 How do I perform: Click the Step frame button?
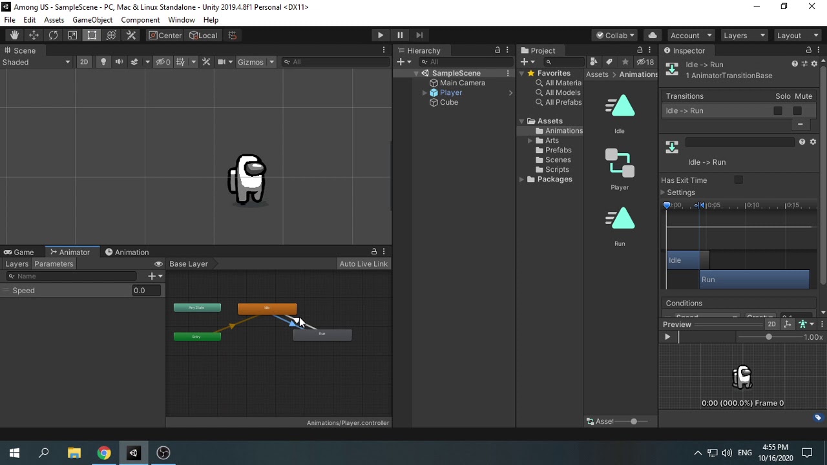pos(419,36)
